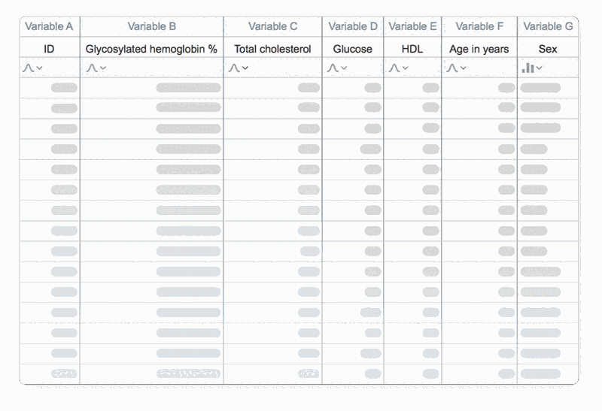Expand the type chevron for Glucose column
Screen dimensions: 602x411
pos(344,68)
